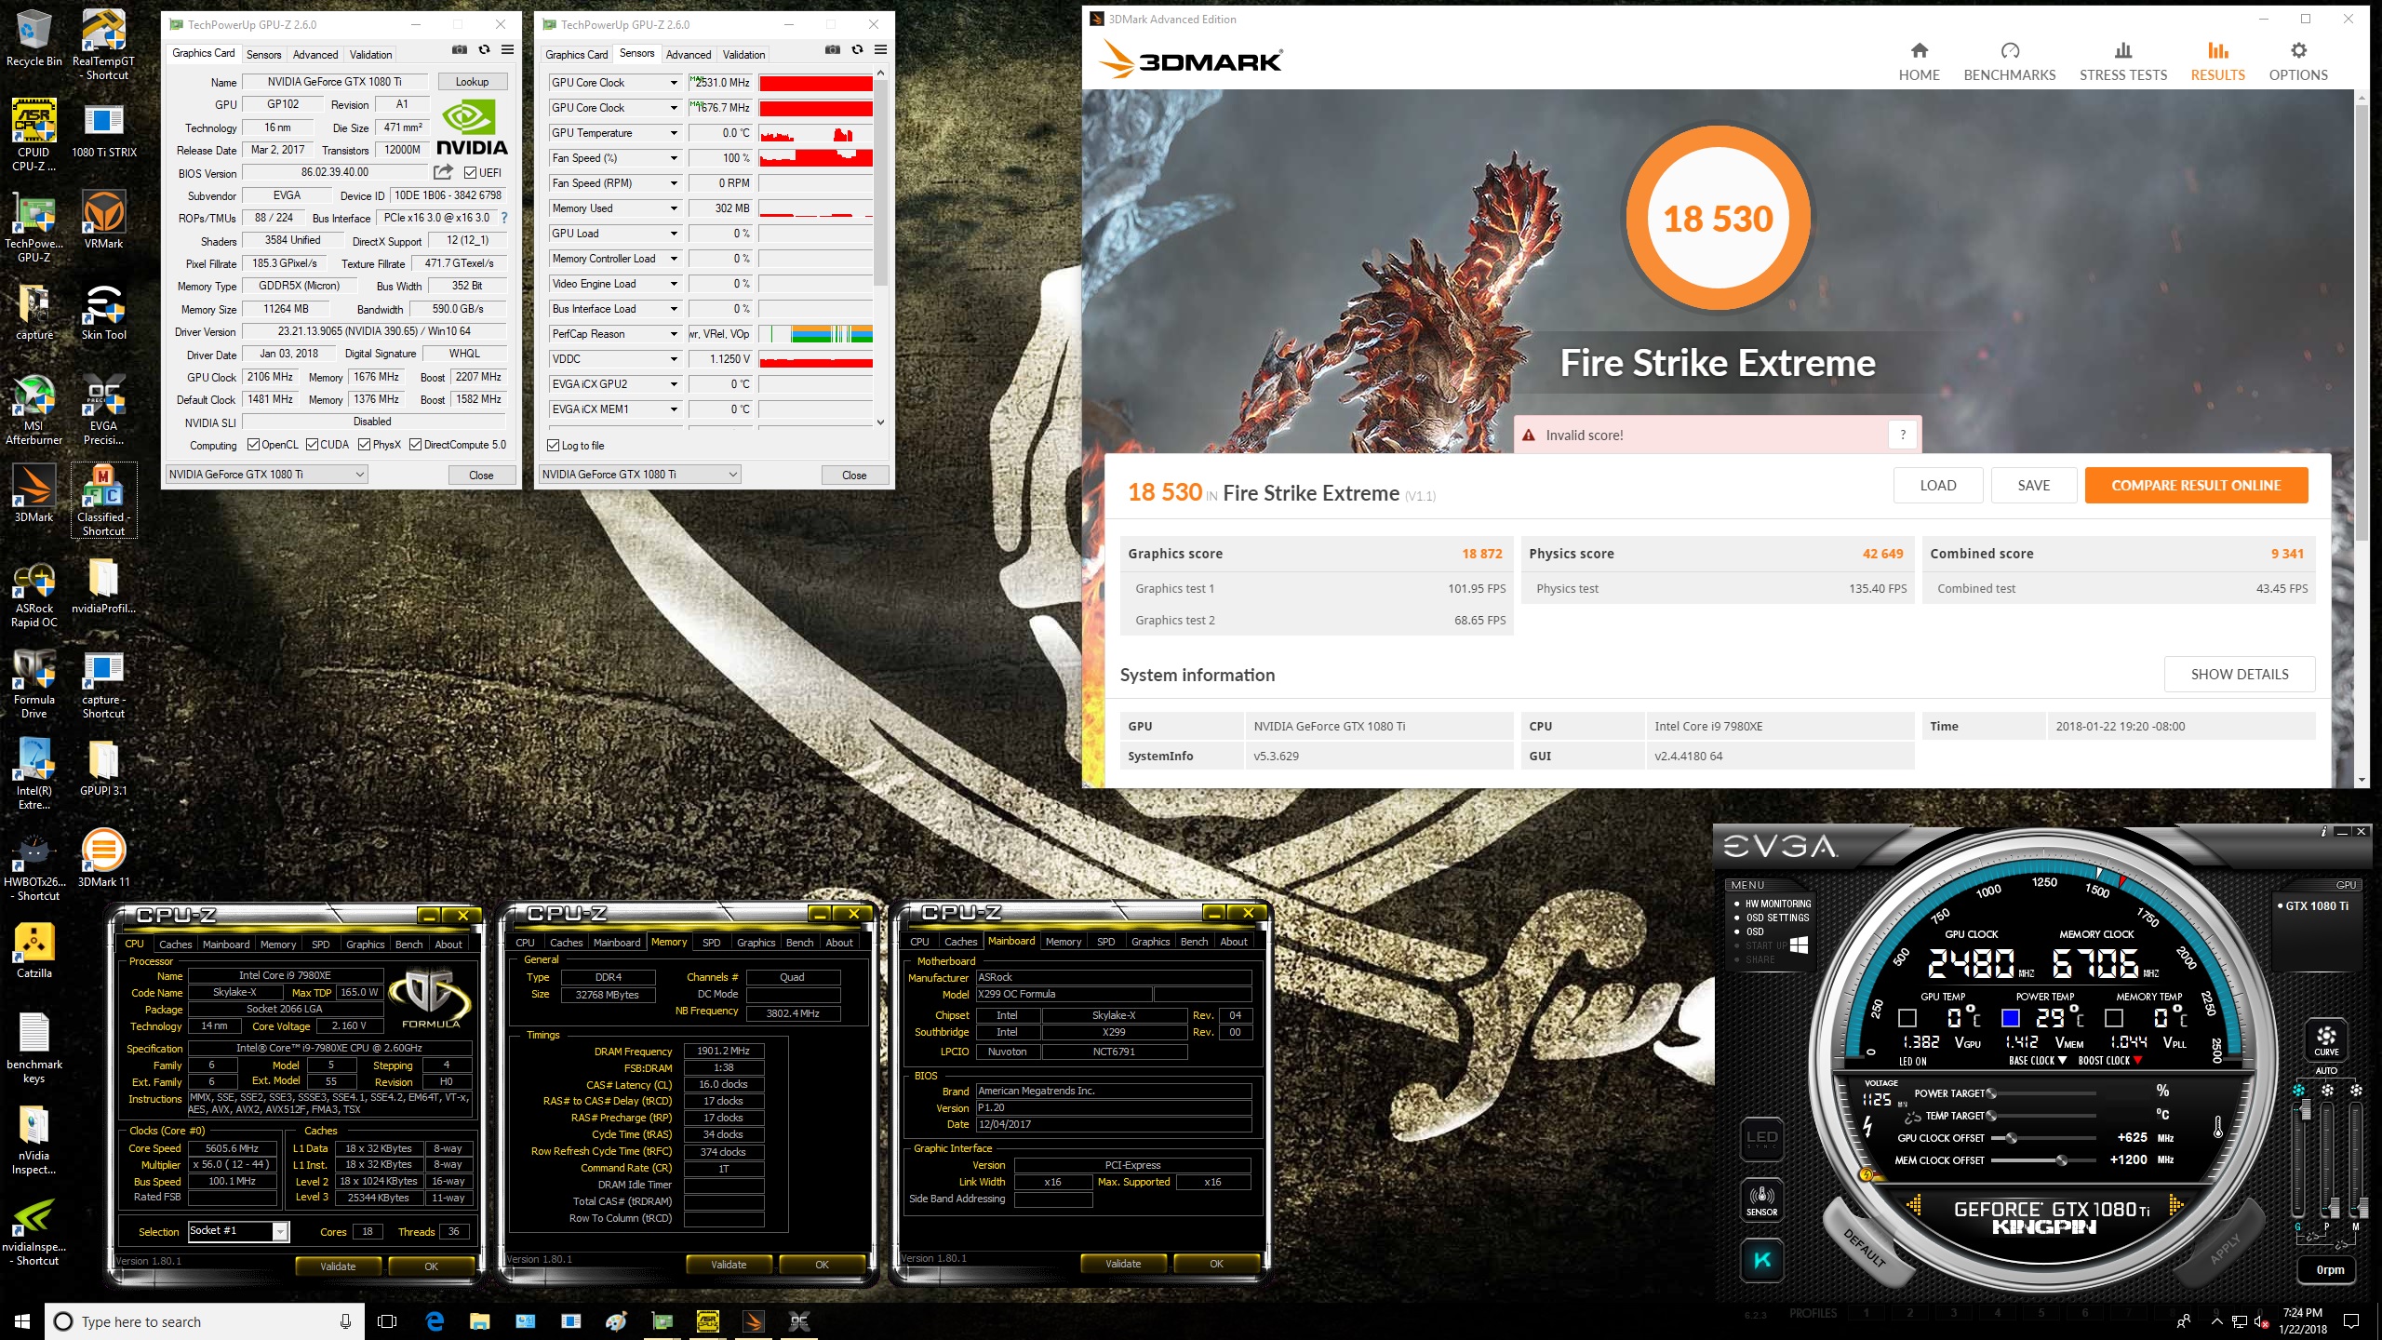2382x1340 pixels.
Task: Click 3DMark SHOW DETAILS button
Action: tap(2240, 675)
